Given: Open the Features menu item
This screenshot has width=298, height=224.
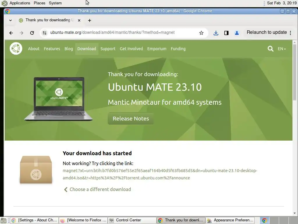Looking at the screenshot, I should pyautogui.click(x=52, y=49).
